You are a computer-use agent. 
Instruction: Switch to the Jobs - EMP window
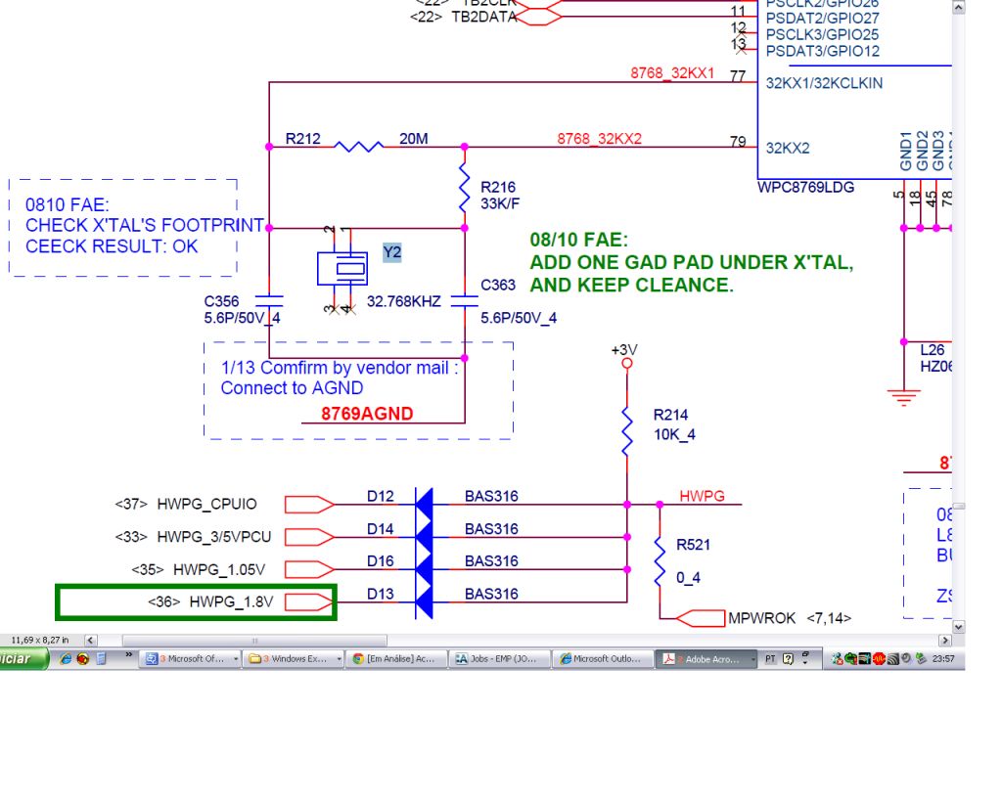499,659
